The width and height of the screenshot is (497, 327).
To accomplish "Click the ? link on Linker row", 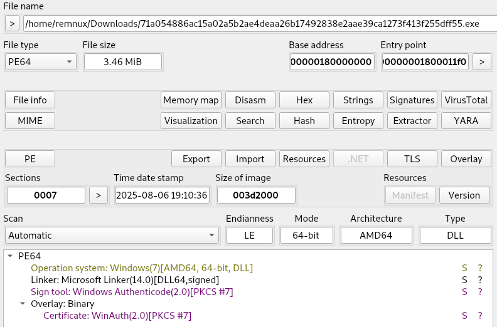I will click(x=480, y=280).
